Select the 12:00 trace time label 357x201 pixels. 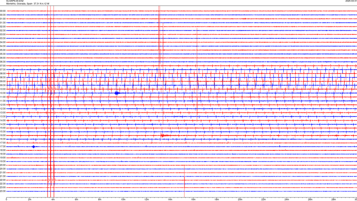tap(3, 105)
